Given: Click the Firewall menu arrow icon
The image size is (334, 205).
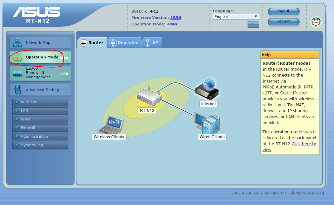Looking at the screenshot, I should pos(17,128).
